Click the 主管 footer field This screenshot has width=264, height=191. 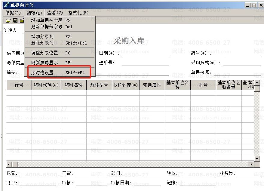[x=92, y=173]
